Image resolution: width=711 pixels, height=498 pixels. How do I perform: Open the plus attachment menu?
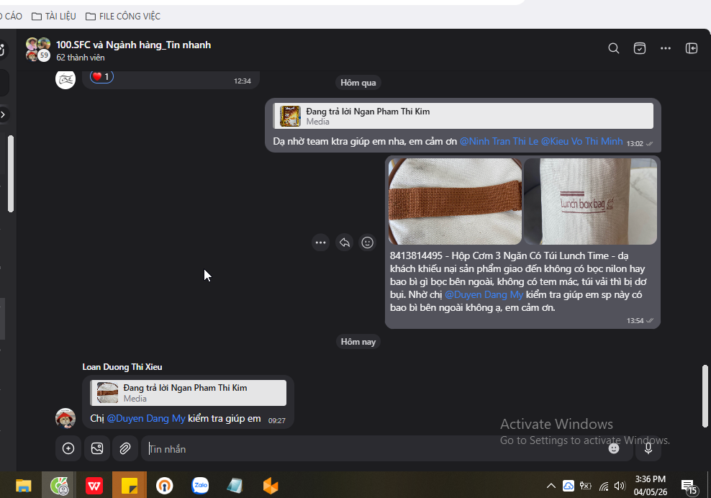(x=68, y=448)
